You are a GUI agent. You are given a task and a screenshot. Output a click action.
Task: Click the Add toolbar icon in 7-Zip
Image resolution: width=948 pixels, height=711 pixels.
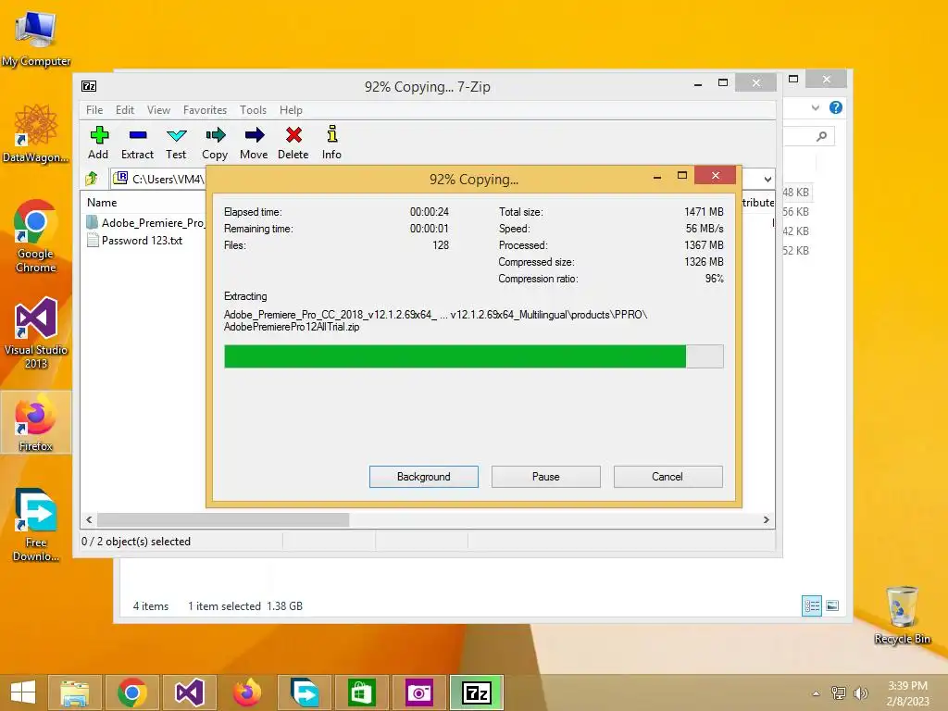tap(98, 143)
